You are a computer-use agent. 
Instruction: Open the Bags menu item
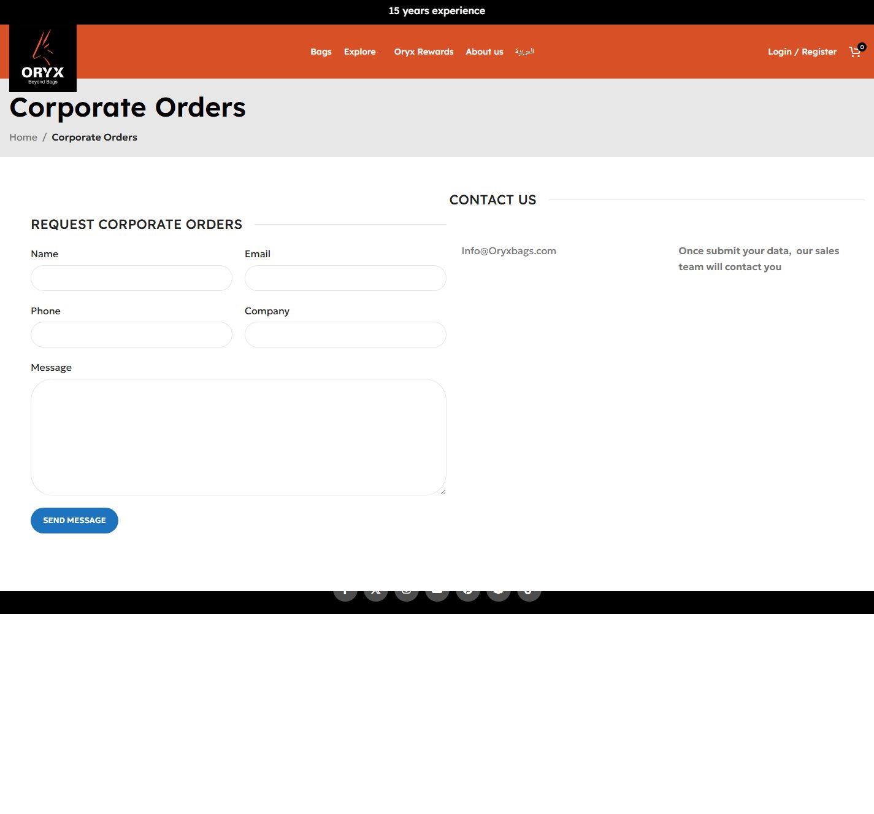[x=321, y=52]
